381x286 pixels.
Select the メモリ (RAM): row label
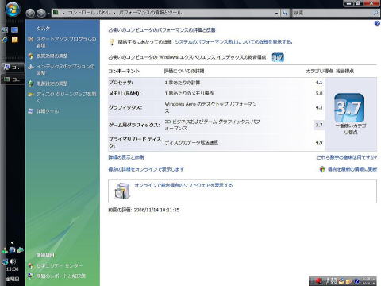(x=125, y=93)
